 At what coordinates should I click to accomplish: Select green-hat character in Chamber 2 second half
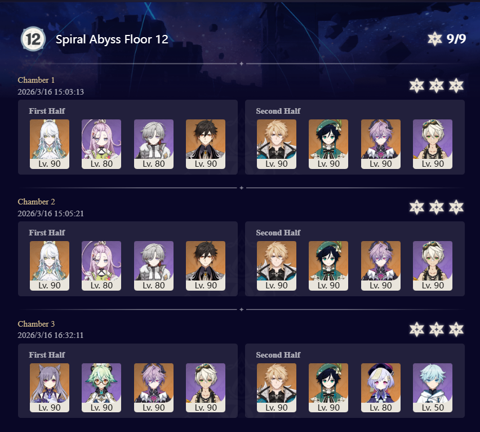point(328,266)
